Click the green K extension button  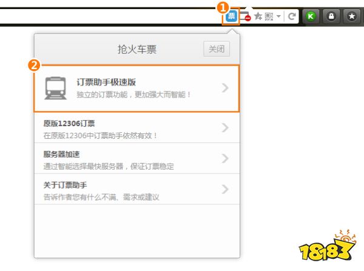point(311,17)
